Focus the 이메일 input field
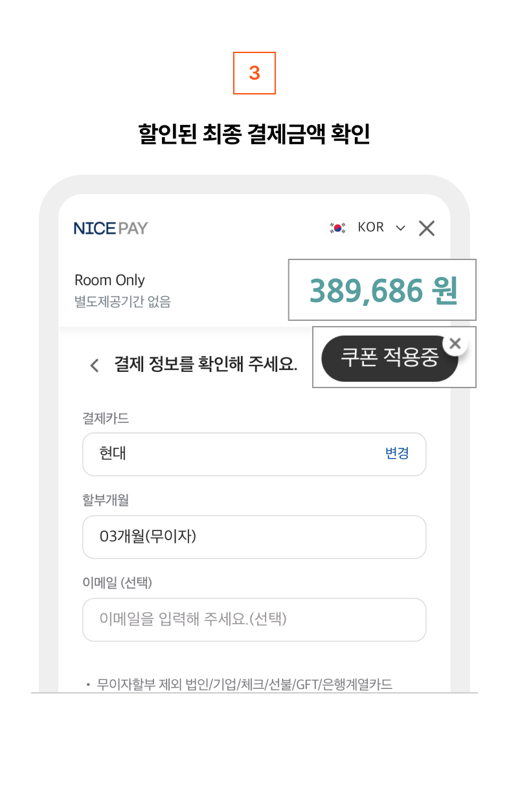Image resolution: width=509 pixels, height=797 pixels. click(x=254, y=620)
